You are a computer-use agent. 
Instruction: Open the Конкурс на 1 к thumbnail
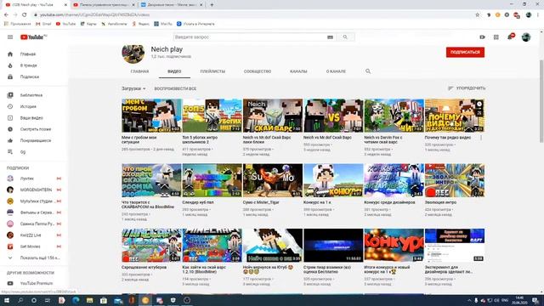click(333, 180)
